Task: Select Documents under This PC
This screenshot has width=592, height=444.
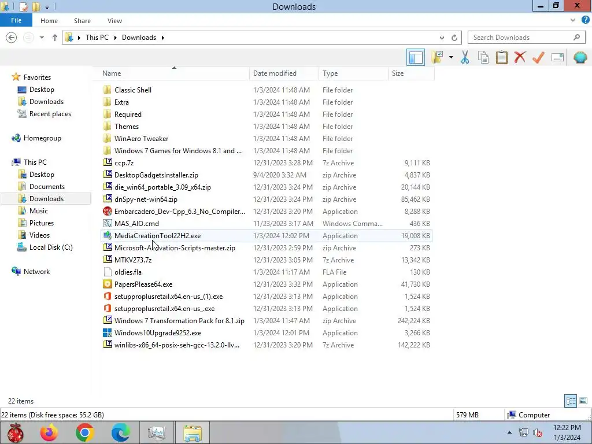Action: coord(47,187)
